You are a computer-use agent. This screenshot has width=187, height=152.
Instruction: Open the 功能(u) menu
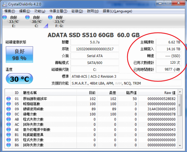click(x=40, y=11)
